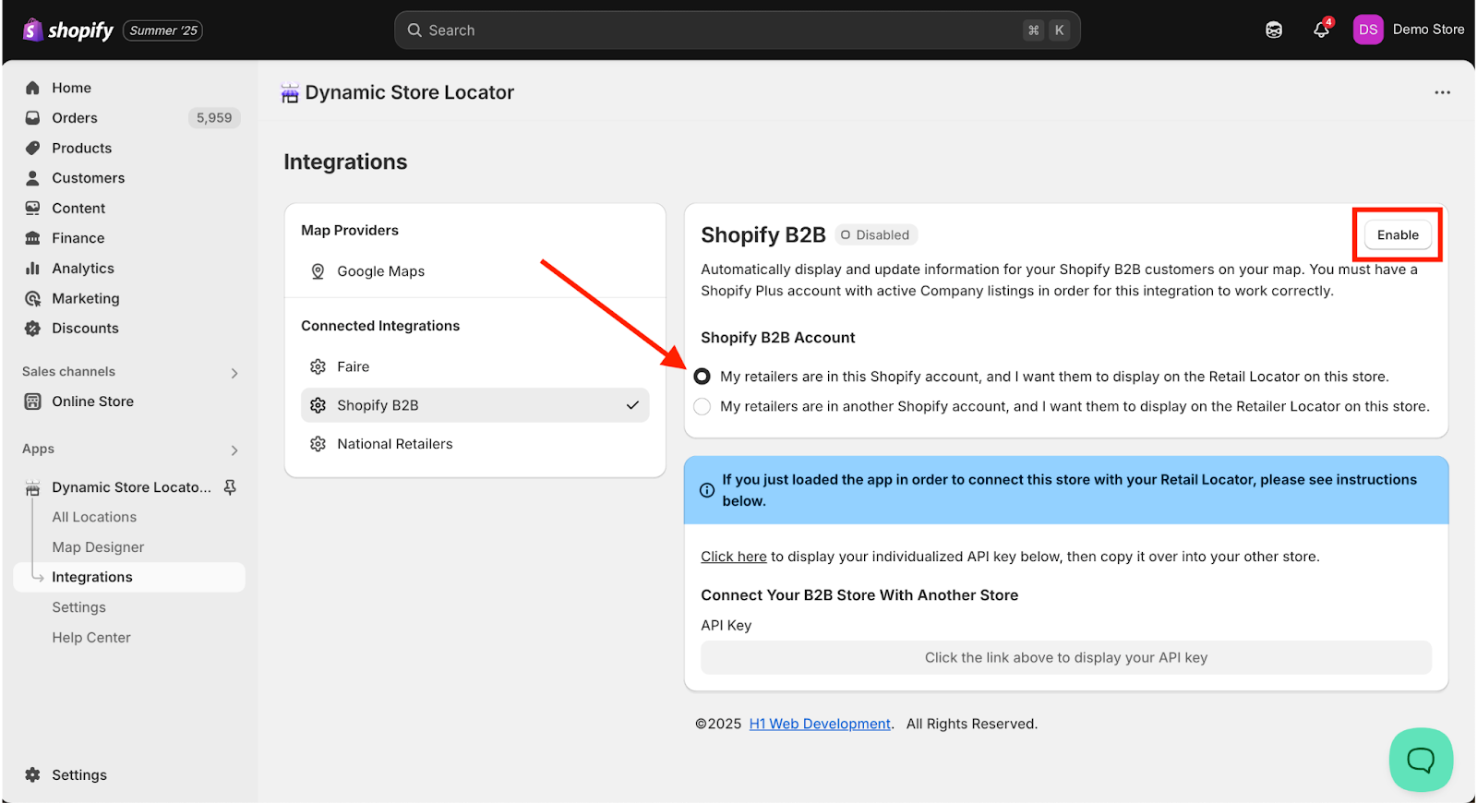The image size is (1477, 803).
Task: Click the store icon beside page title
Action: pyautogui.click(x=290, y=93)
